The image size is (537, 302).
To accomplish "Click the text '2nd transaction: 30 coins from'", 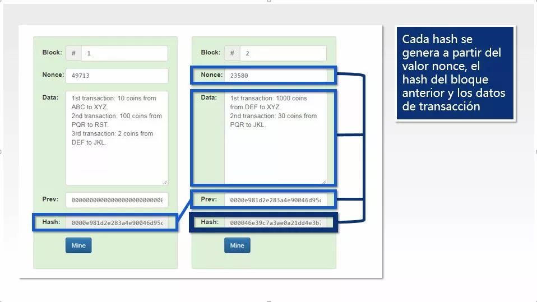I will (274, 116).
